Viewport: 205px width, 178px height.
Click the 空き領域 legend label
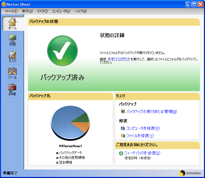(x=66, y=163)
